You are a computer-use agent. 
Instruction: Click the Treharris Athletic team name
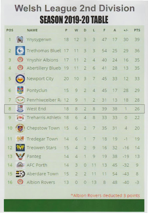click(44, 117)
